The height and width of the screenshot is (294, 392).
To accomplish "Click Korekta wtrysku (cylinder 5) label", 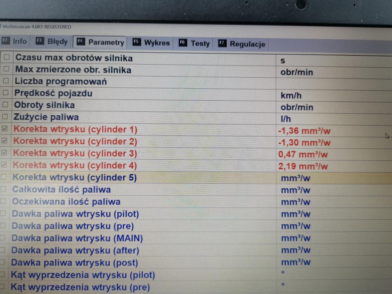I will click(x=74, y=178).
